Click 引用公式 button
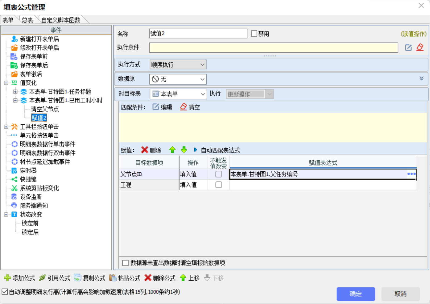 point(55,278)
